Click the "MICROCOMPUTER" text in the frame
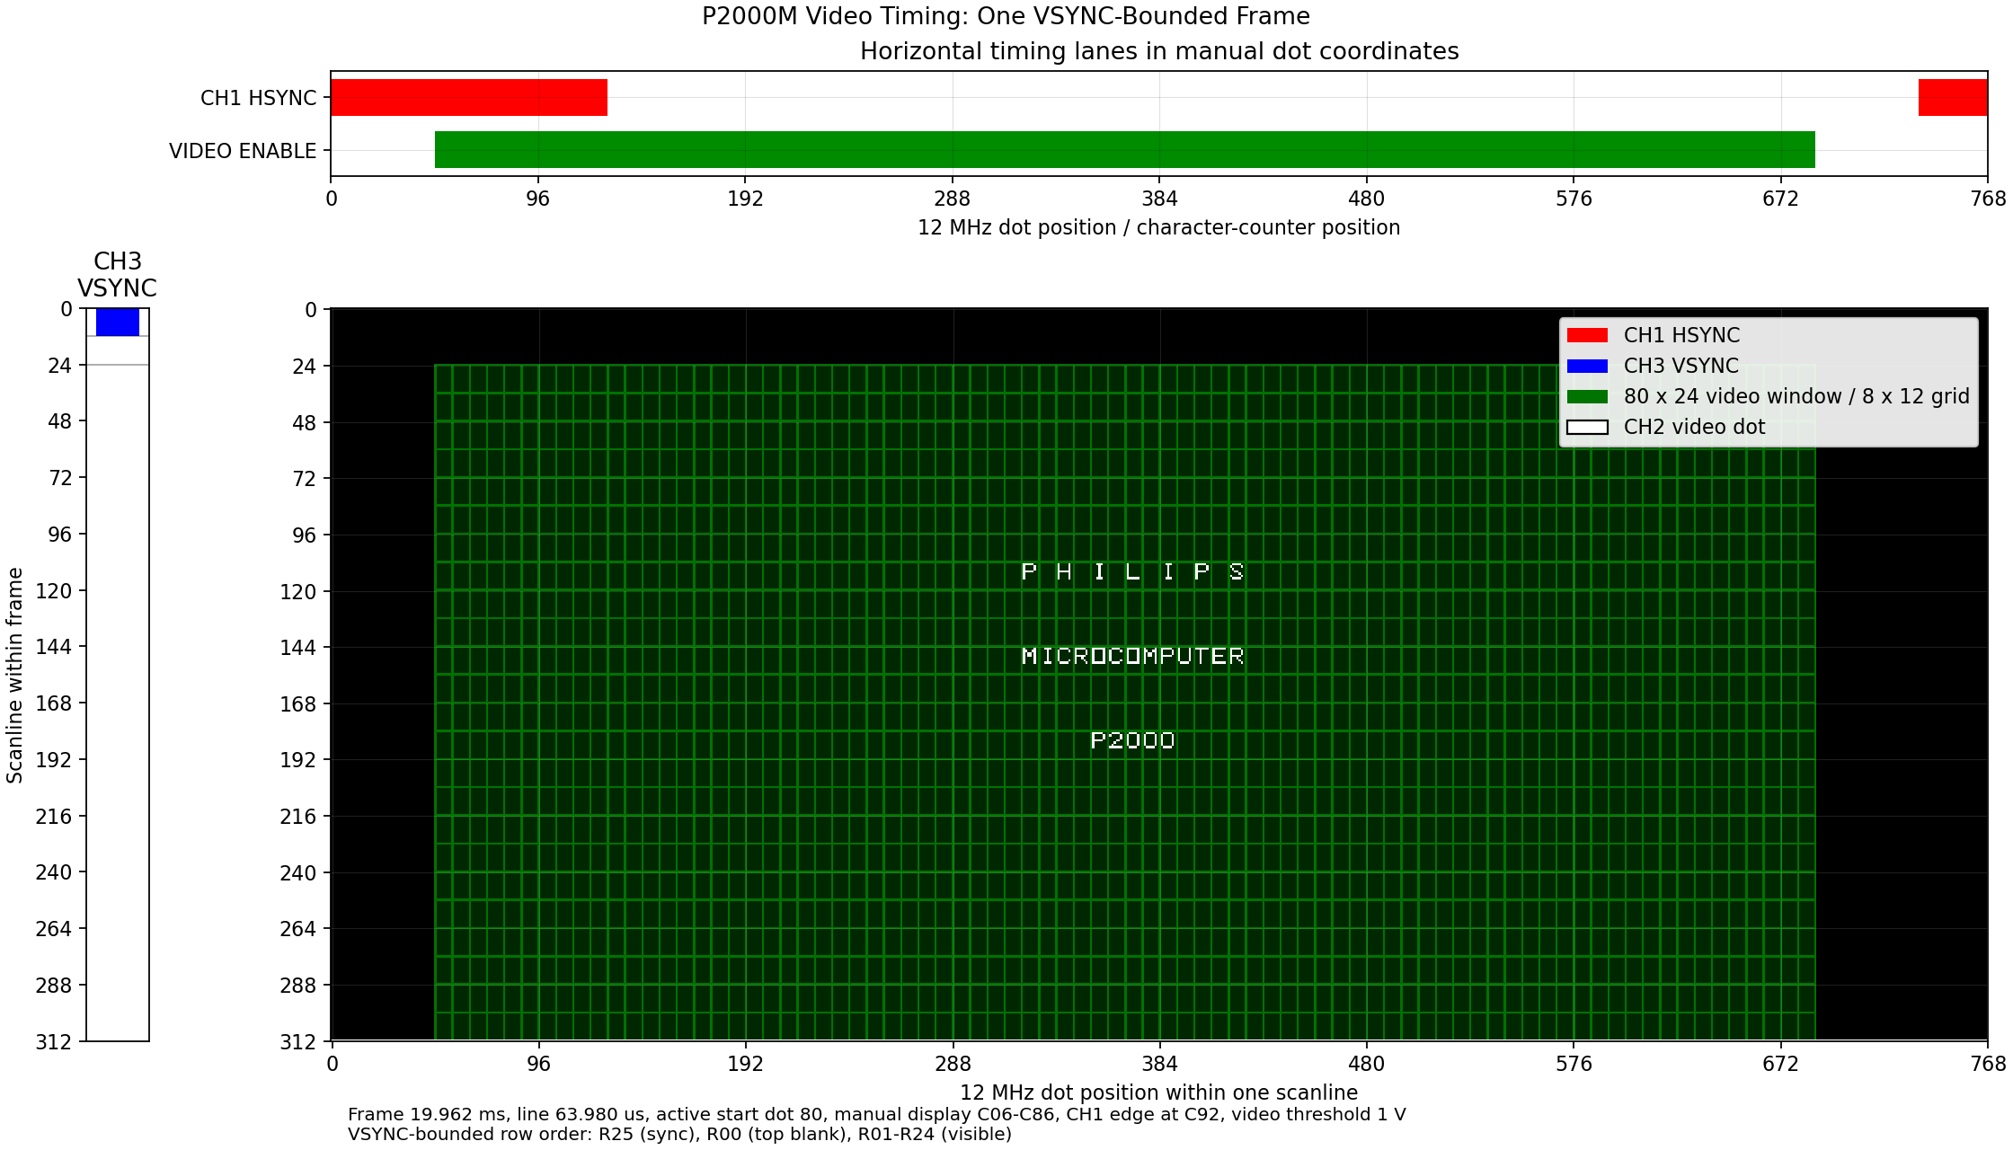The image size is (2013, 1150). 1132,656
